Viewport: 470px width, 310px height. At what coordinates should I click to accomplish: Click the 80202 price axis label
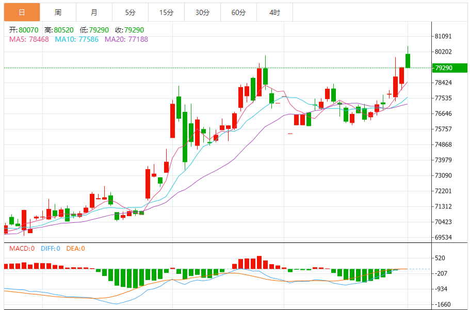443,52
